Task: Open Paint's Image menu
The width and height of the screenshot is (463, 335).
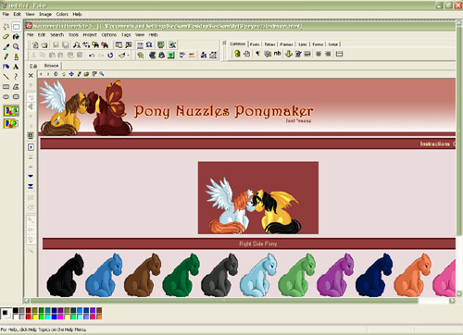Action: [x=45, y=14]
